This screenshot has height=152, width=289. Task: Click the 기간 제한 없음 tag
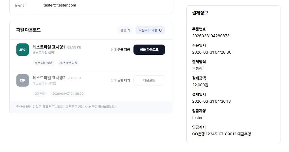68,63
